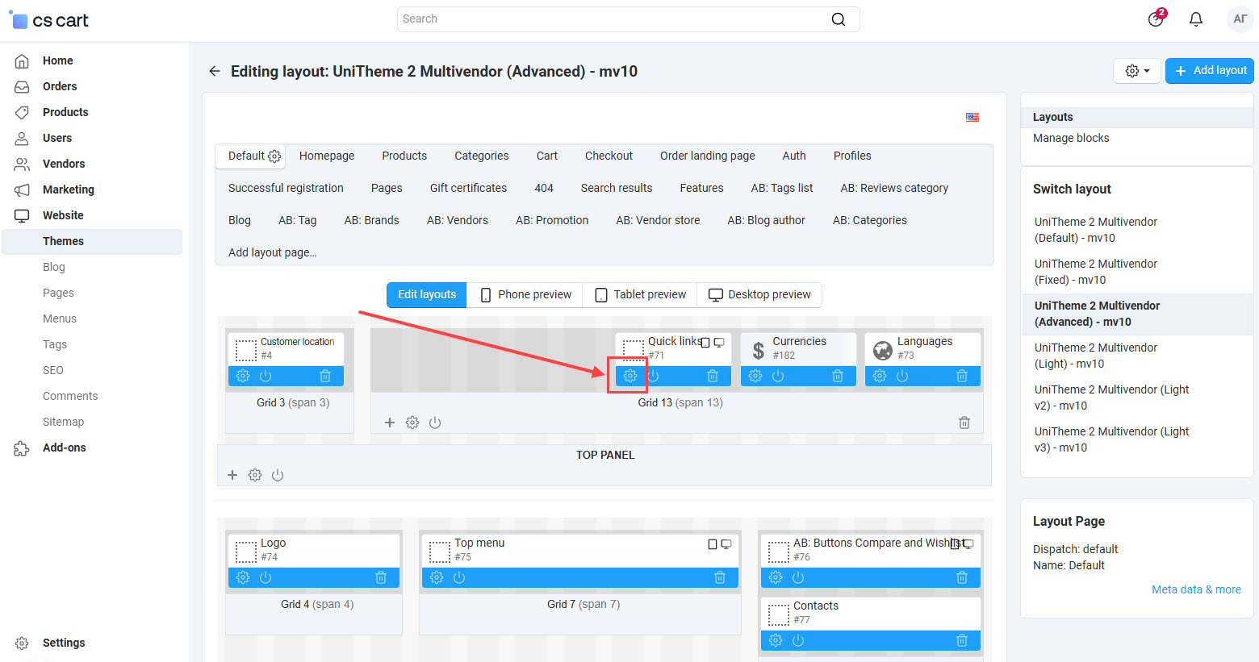Open Default tab gear settings
This screenshot has width=1259, height=662.
click(x=274, y=156)
